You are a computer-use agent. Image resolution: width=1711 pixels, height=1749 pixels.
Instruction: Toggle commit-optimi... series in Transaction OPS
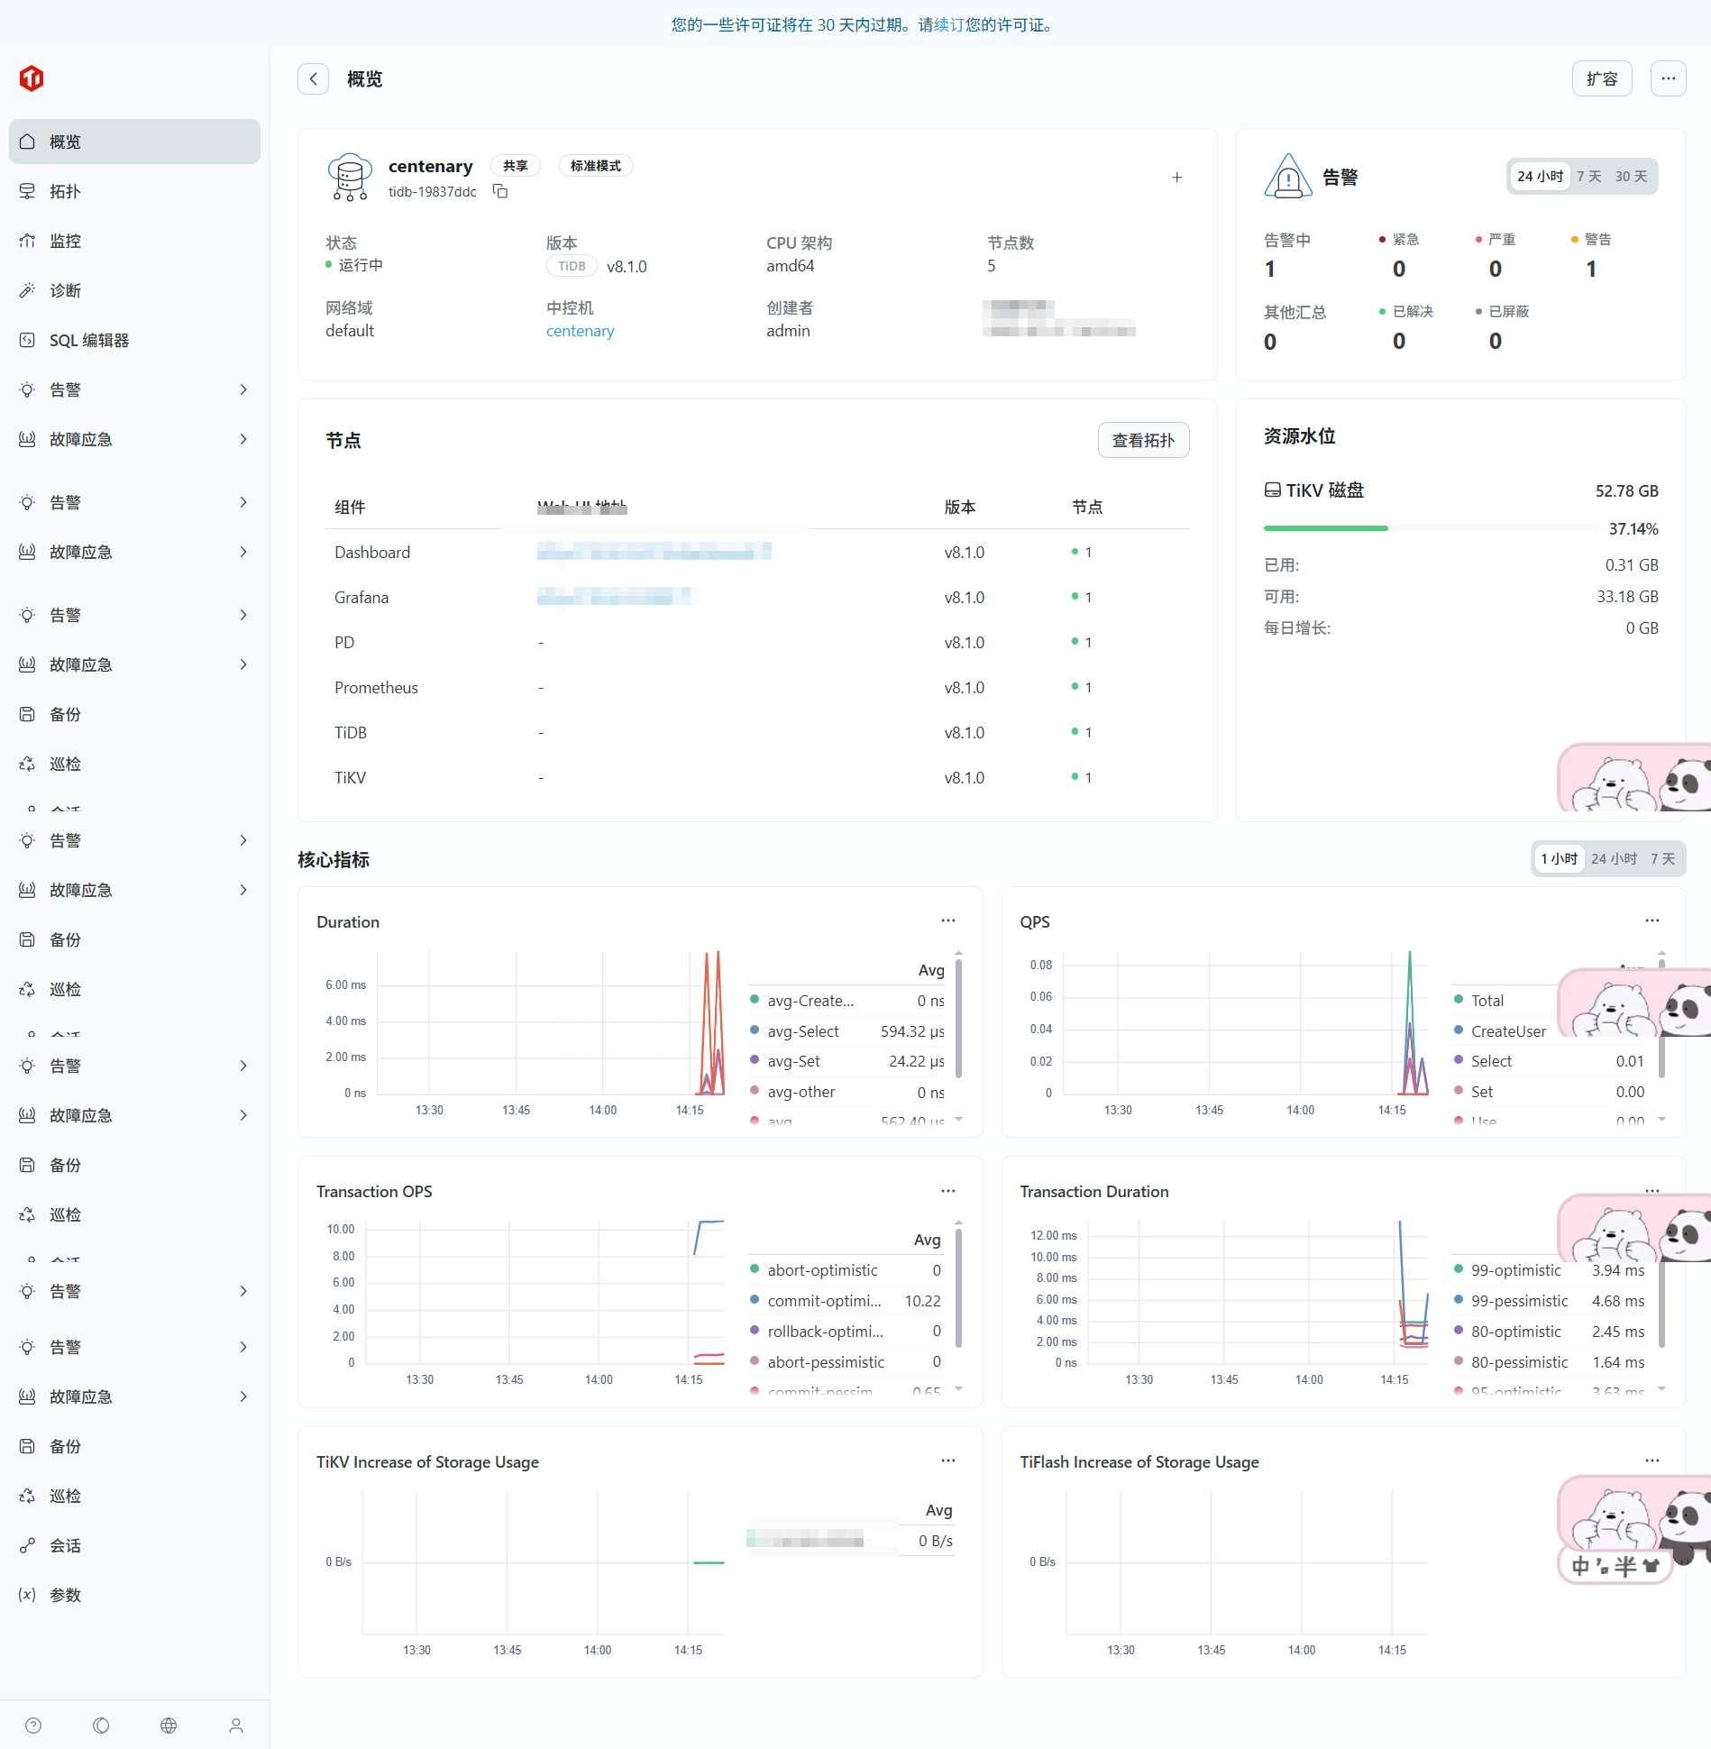[824, 1301]
